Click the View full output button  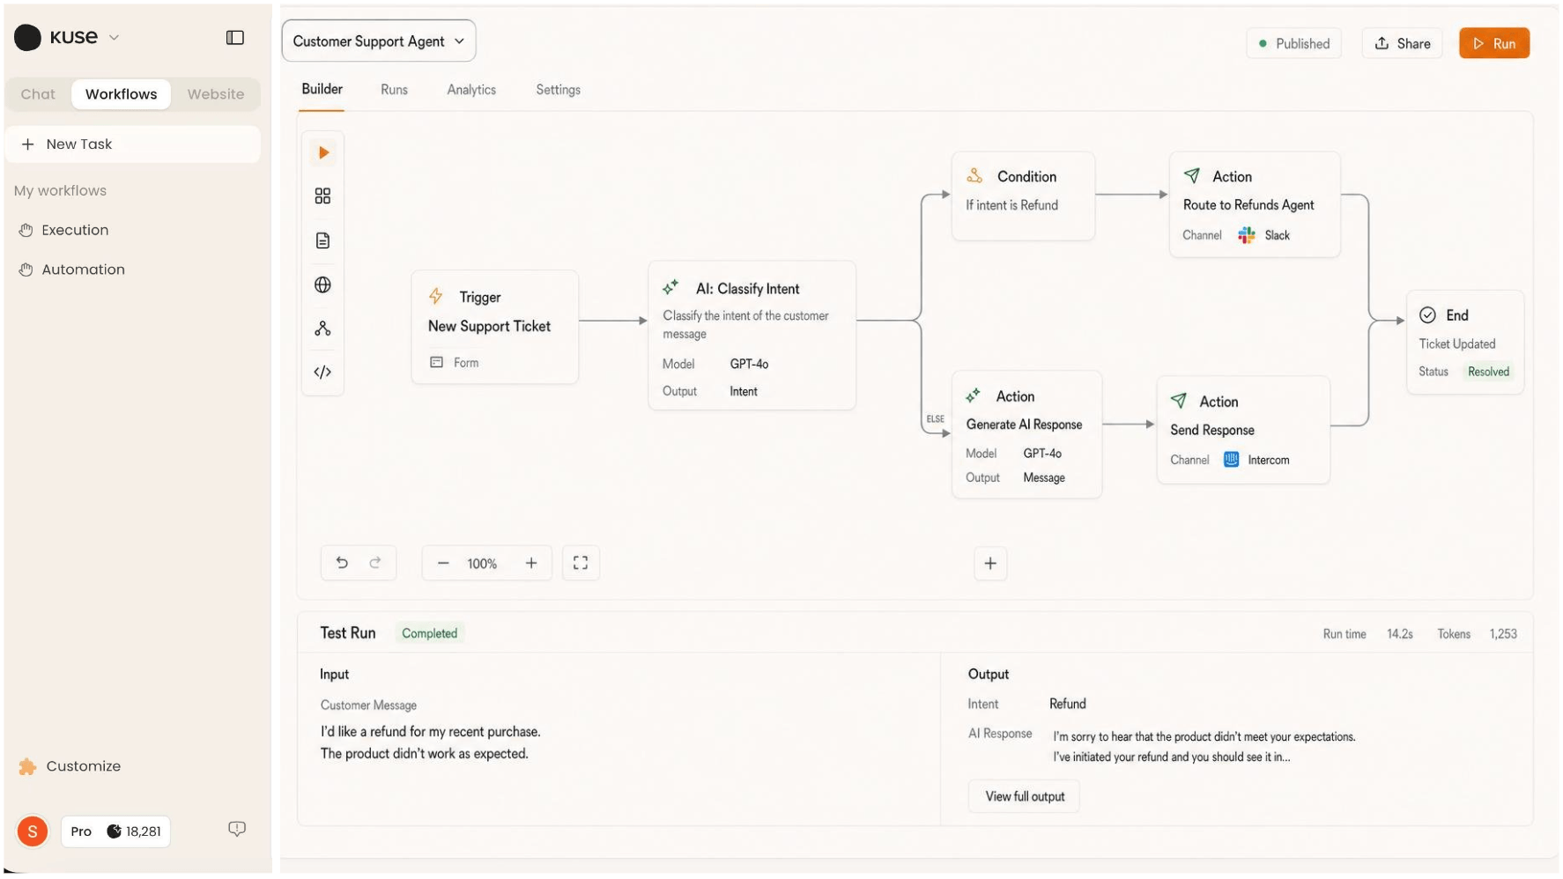tap(1024, 796)
